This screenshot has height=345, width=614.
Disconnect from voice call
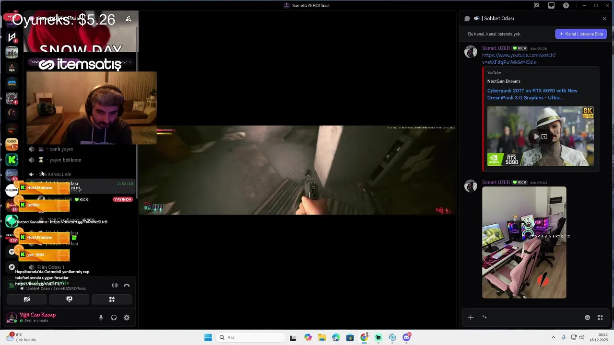(127, 286)
